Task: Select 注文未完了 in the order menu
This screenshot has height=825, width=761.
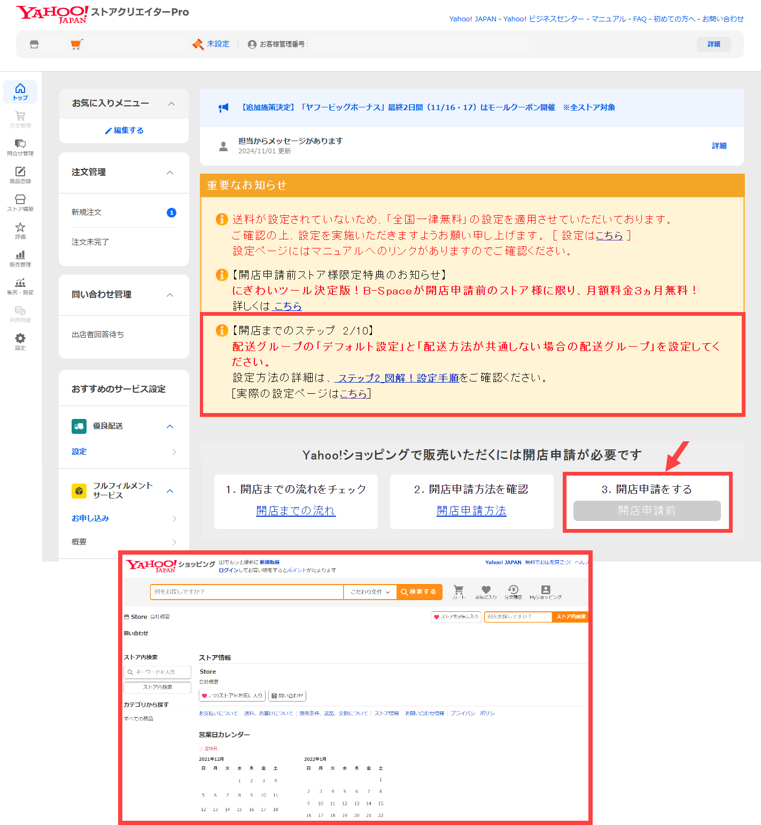Action: point(90,242)
